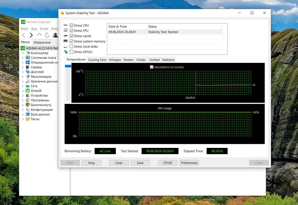Select the База данных icon
This screenshot has width=298, height=205.
tap(28, 114)
